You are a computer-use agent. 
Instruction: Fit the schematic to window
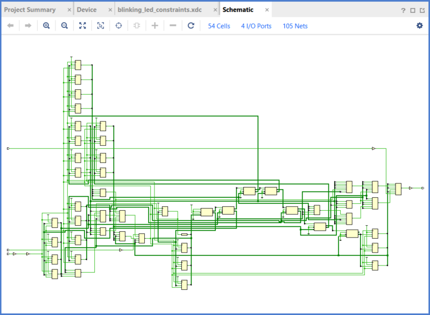point(82,26)
